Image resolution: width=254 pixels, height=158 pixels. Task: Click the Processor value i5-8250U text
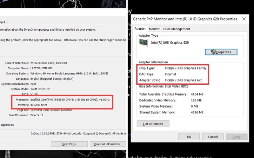70,100
